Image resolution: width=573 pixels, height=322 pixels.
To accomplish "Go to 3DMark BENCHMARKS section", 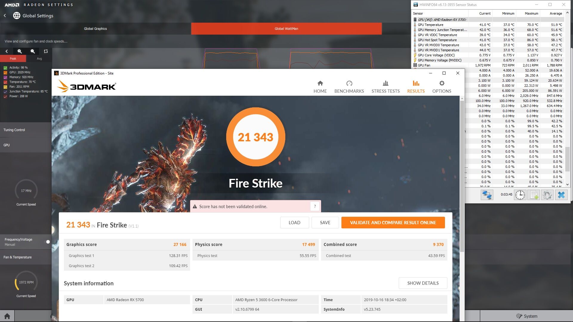I will point(349,87).
